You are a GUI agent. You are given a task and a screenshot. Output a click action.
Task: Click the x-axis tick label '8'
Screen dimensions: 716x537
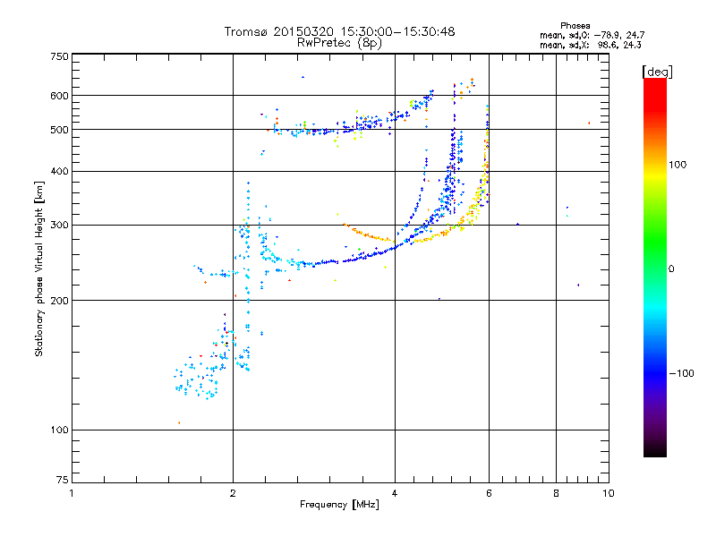(556, 493)
